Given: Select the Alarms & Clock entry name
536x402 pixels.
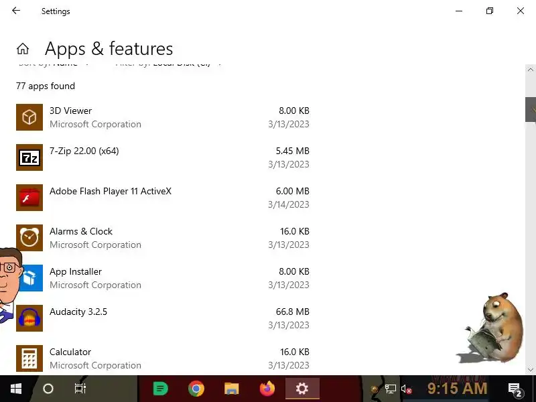Looking at the screenshot, I should (81, 231).
